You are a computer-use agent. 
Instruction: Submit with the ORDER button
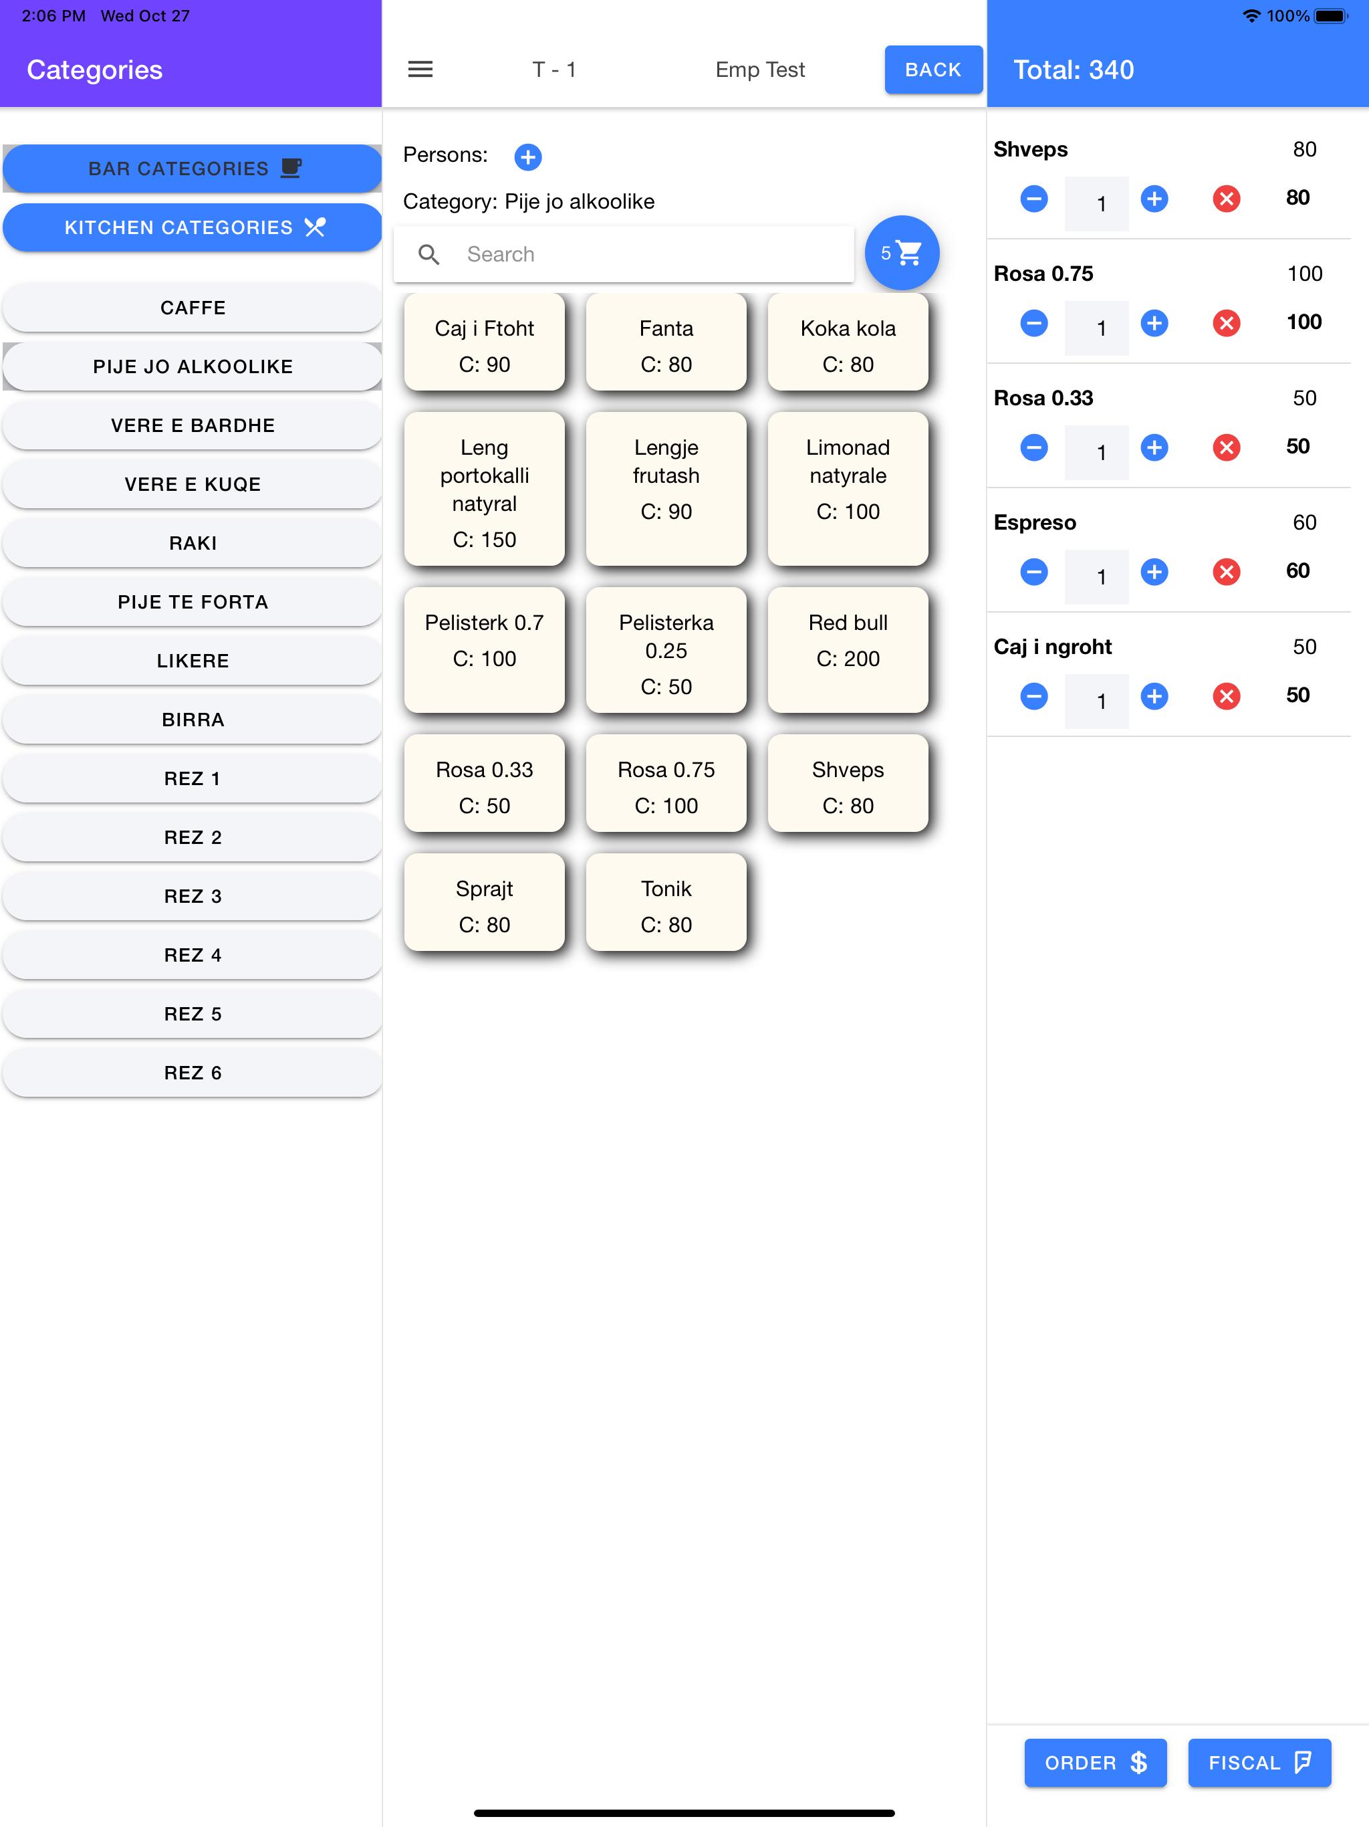click(1095, 1763)
